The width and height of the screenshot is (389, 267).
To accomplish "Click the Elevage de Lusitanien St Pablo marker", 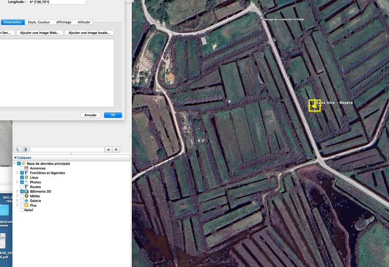I will [x=261, y=18].
